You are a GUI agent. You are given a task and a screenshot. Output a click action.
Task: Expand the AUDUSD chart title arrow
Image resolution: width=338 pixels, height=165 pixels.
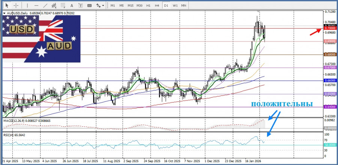tap(4, 13)
